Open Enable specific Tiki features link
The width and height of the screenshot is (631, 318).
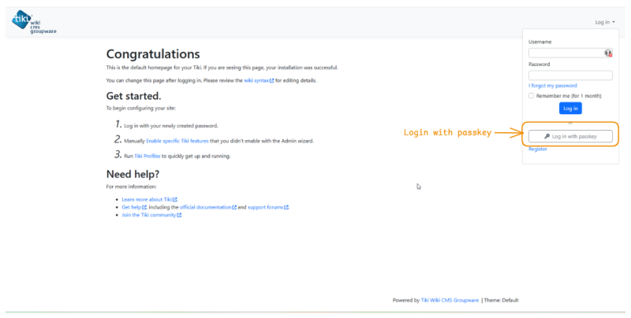(x=177, y=141)
